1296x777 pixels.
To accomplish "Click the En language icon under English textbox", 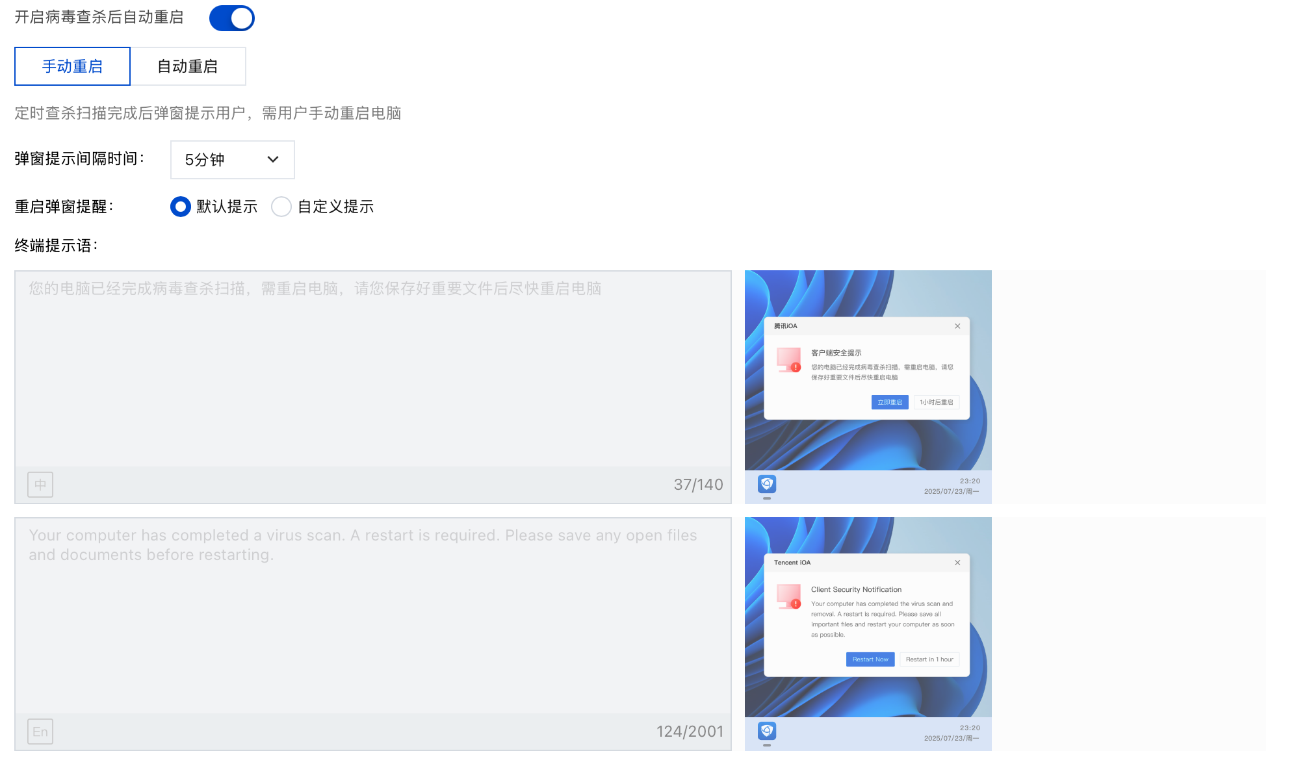I will (40, 732).
